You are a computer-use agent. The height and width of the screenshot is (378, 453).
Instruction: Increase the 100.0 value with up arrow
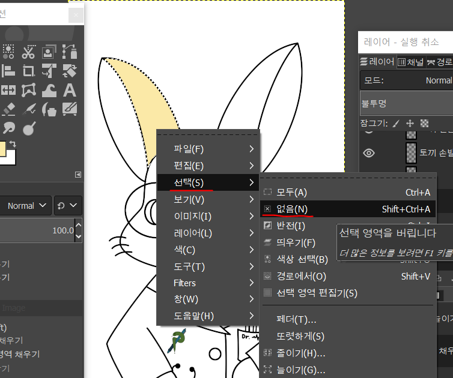tap(78, 225)
